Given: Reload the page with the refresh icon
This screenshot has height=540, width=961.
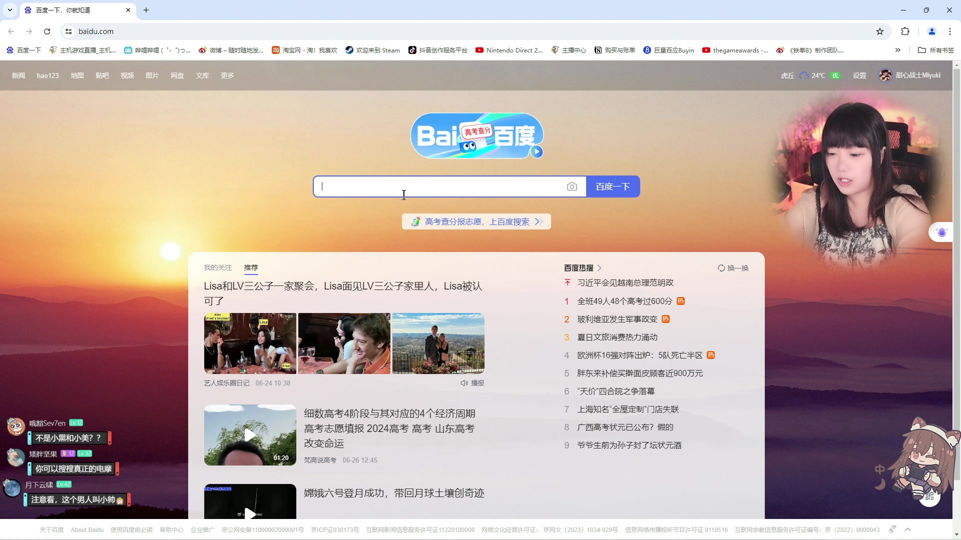Looking at the screenshot, I should click(47, 31).
